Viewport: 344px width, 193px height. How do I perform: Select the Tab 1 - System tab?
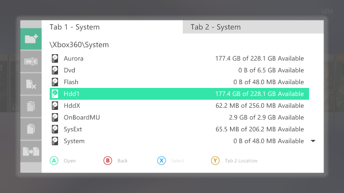coord(112,27)
